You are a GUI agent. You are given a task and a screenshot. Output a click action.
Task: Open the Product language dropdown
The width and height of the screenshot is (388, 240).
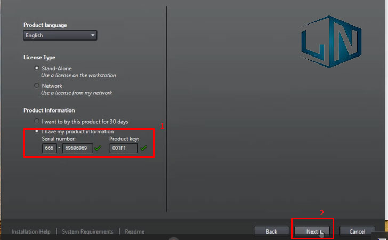[x=60, y=35]
